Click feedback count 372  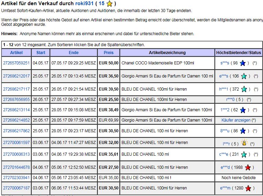click(x=235, y=89)
